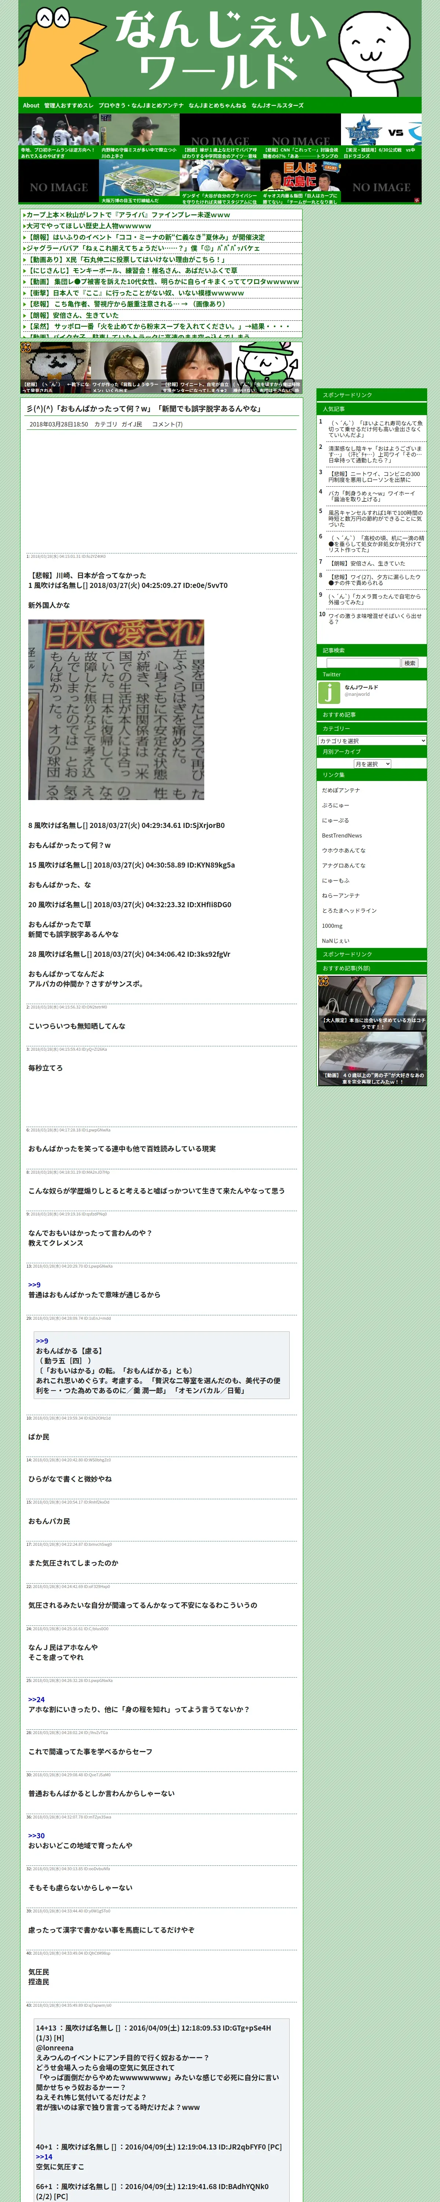Open the なんじぇいワールド header banner logo

click(x=220, y=49)
